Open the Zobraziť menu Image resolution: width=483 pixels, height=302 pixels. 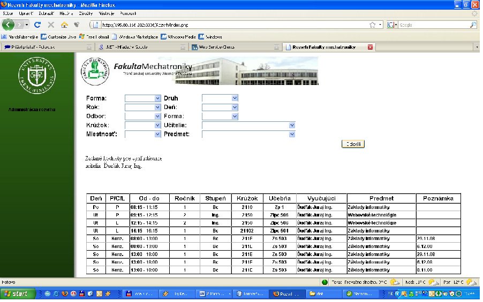tap(46, 13)
